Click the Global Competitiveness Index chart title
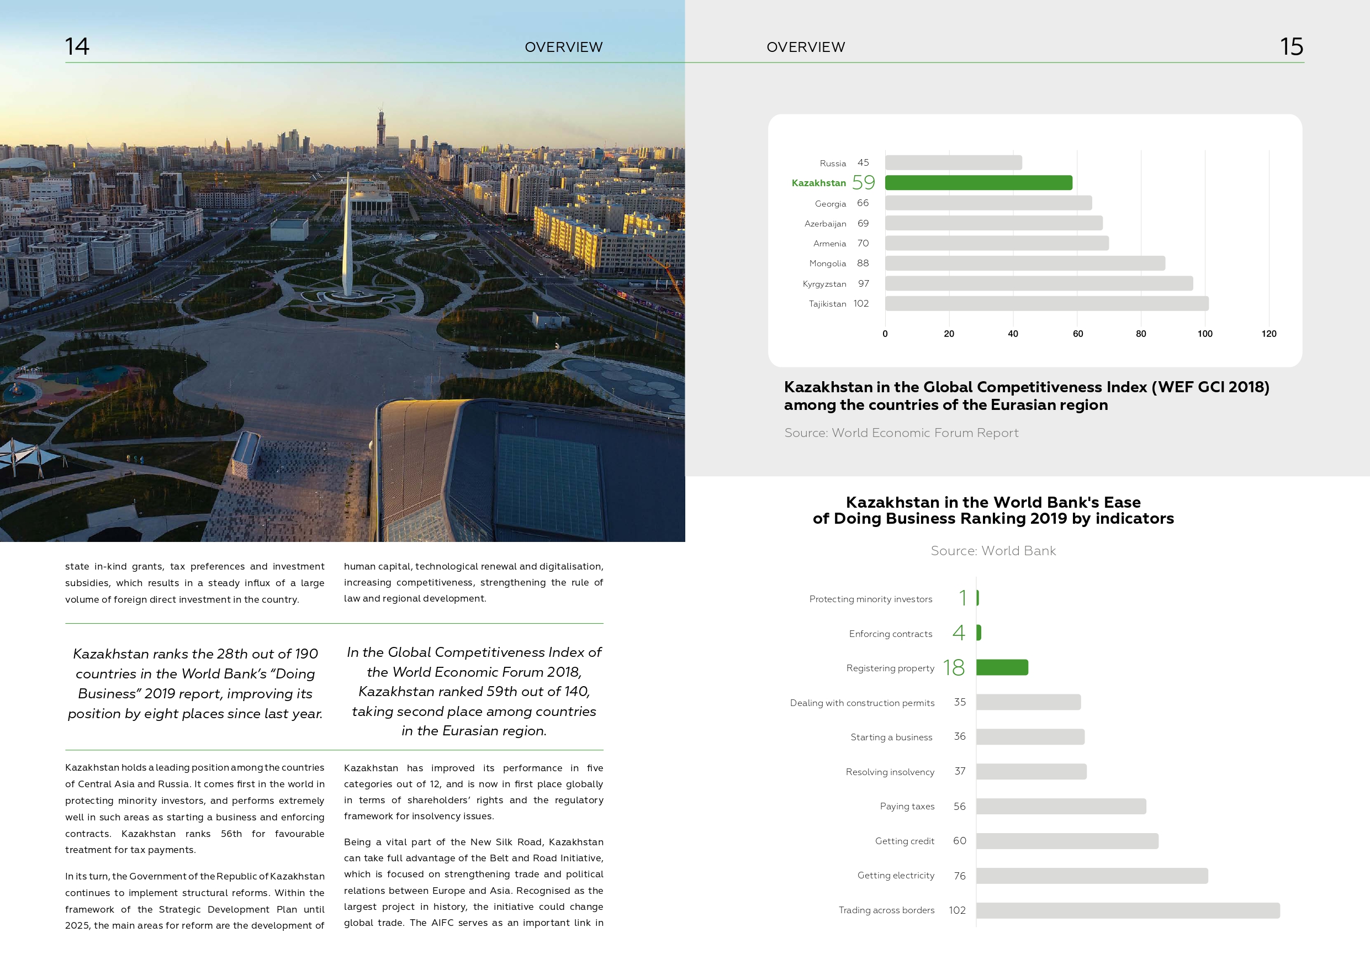The image size is (1370, 969). point(1026,395)
